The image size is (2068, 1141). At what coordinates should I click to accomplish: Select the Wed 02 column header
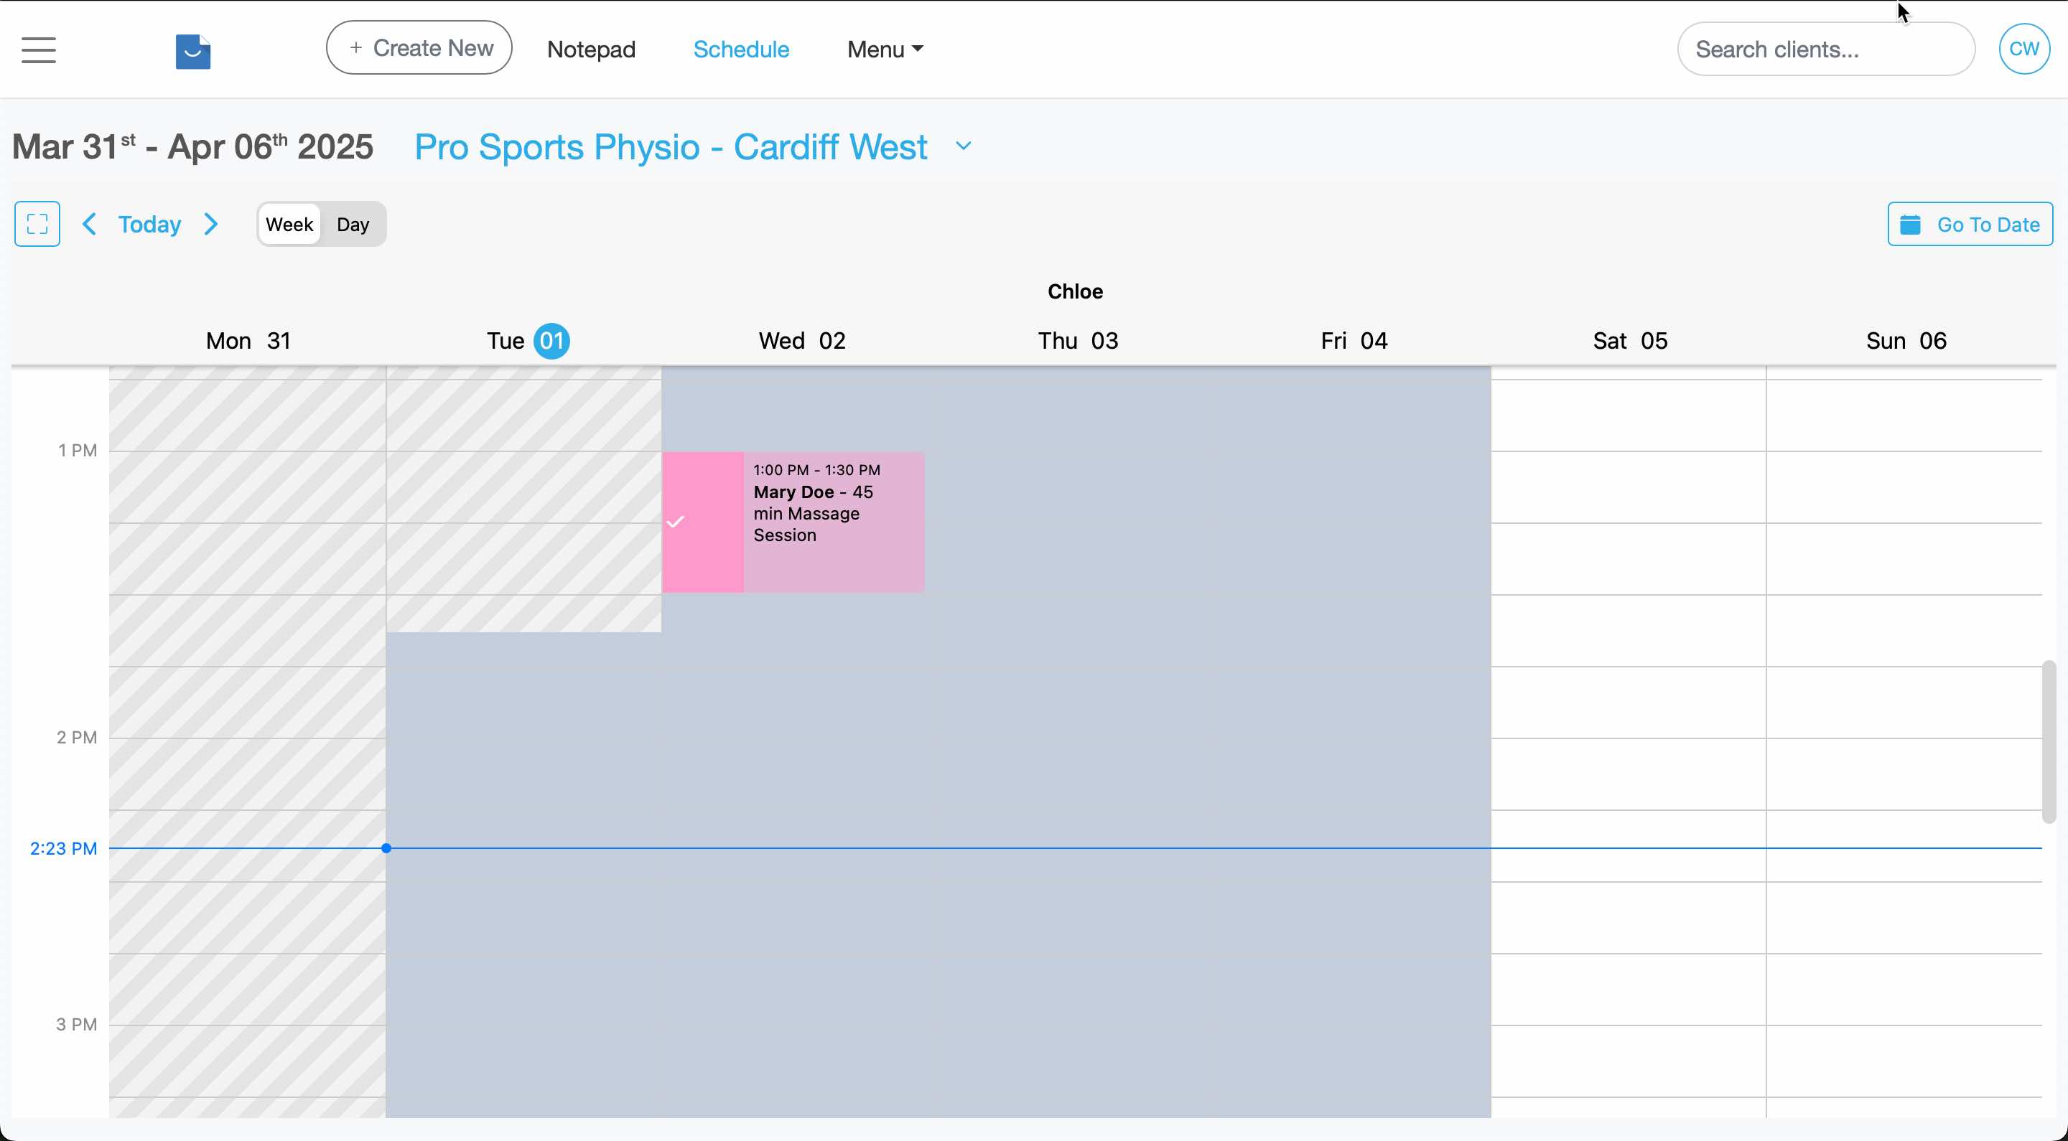coord(802,341)
